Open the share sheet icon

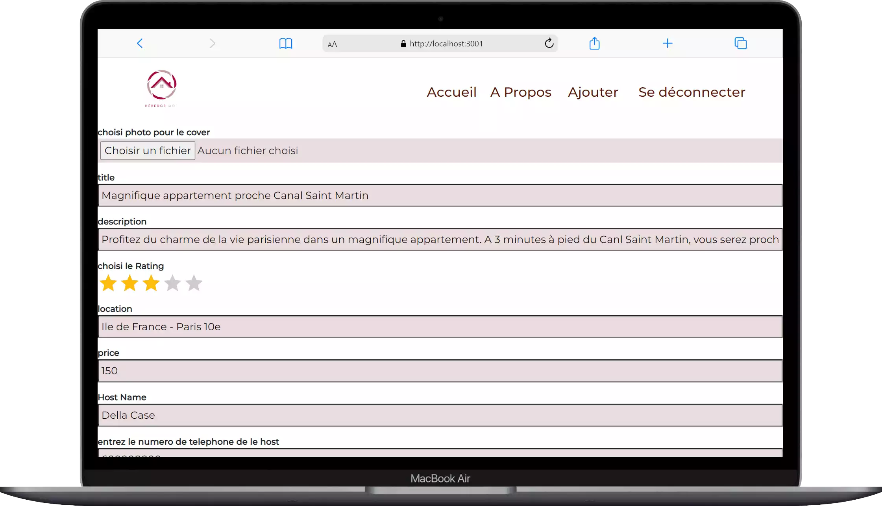(594, 43)
